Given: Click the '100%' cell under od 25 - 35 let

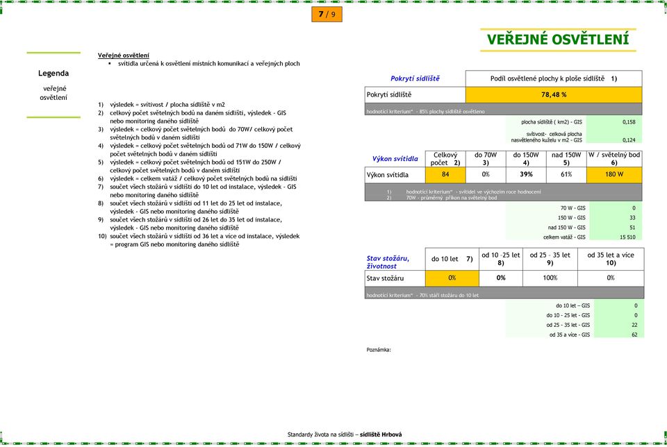Looking at the screenshot, I should (550, 278).
